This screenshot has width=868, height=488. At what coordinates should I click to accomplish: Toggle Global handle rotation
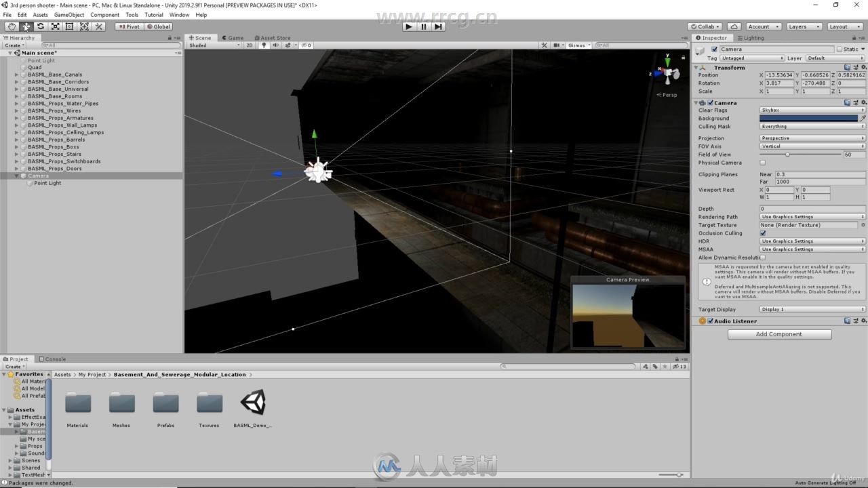158,26
